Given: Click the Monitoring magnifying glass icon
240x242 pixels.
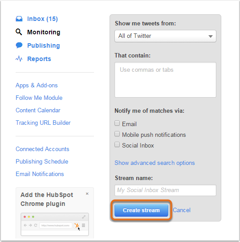Looking at the screenshot, I should tap(19, 32).
